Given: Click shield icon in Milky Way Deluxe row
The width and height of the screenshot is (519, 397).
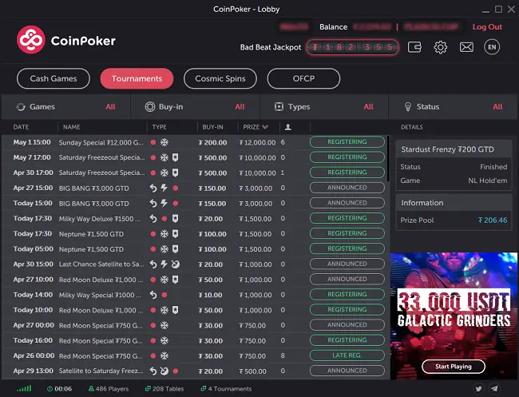Looking at the screenshot, I should tap(176, 219).
